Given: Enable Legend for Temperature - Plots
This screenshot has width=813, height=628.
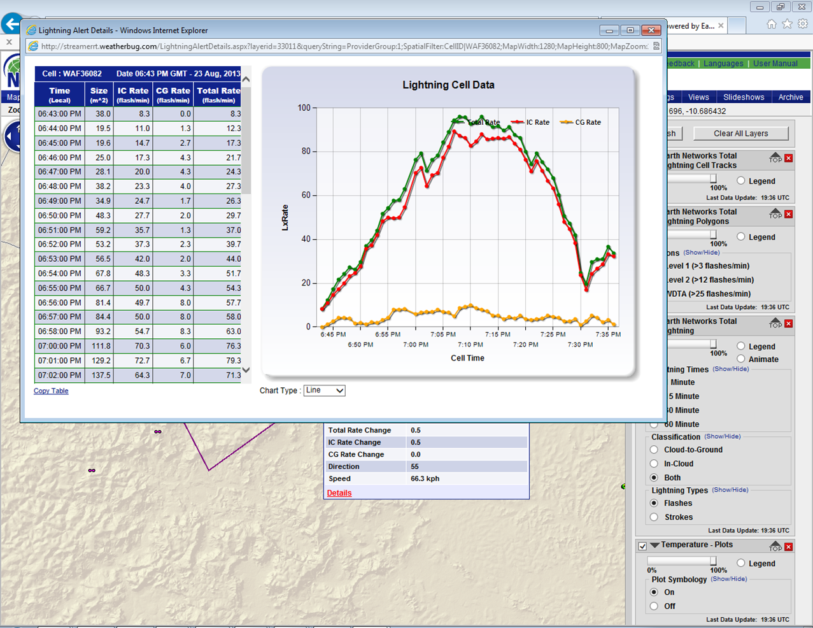Looking at the screenshot, I should coord(741,564).
